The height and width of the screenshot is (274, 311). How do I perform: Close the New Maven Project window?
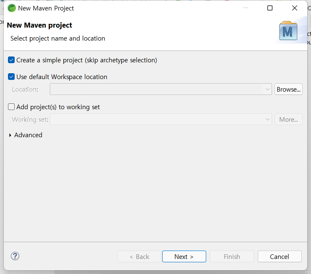point(295,8)
